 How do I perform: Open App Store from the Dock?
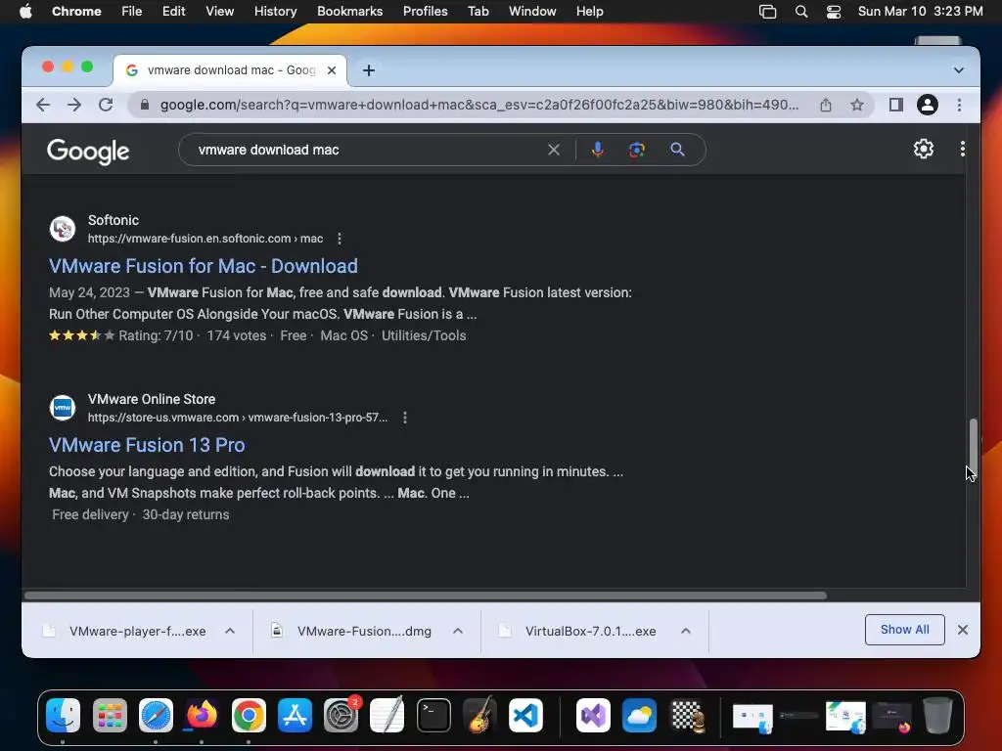(295, 715)
